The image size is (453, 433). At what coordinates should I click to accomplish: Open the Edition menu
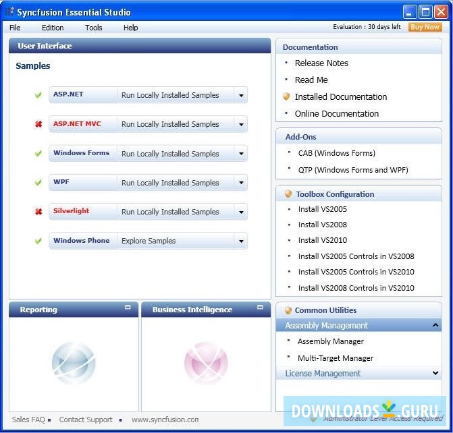point(53,28)
